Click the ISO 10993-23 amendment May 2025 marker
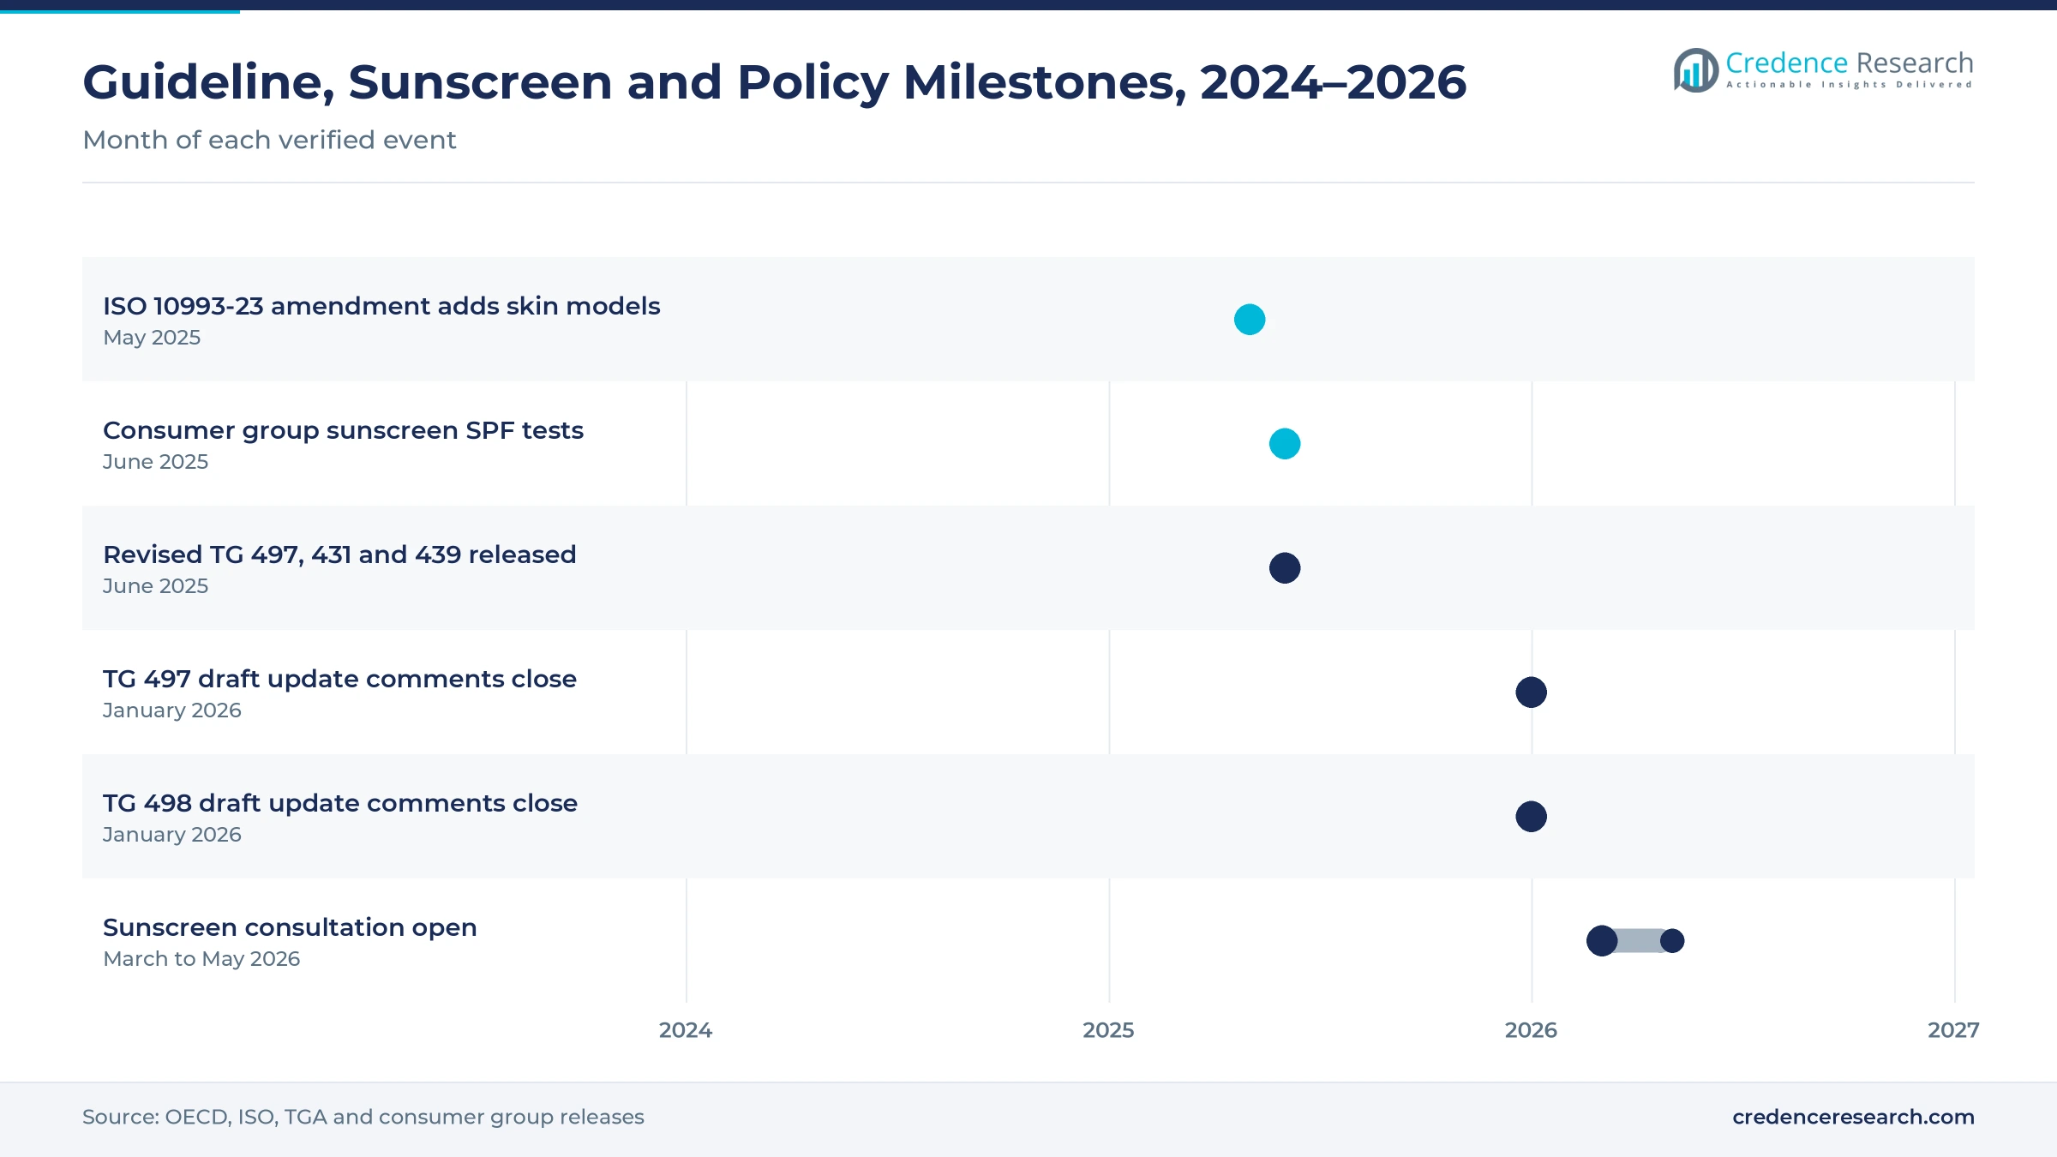This screenshot has height=1157, width=2057. click(x=1250, y=320)
